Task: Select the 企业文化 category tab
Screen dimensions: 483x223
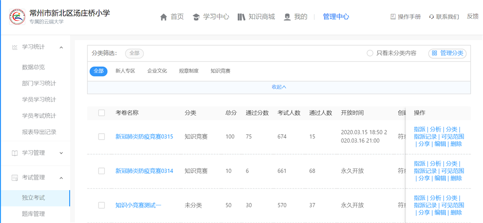Action: 157,71
